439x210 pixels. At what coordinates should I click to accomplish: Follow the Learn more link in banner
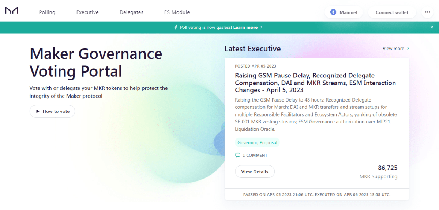[245, 27]
